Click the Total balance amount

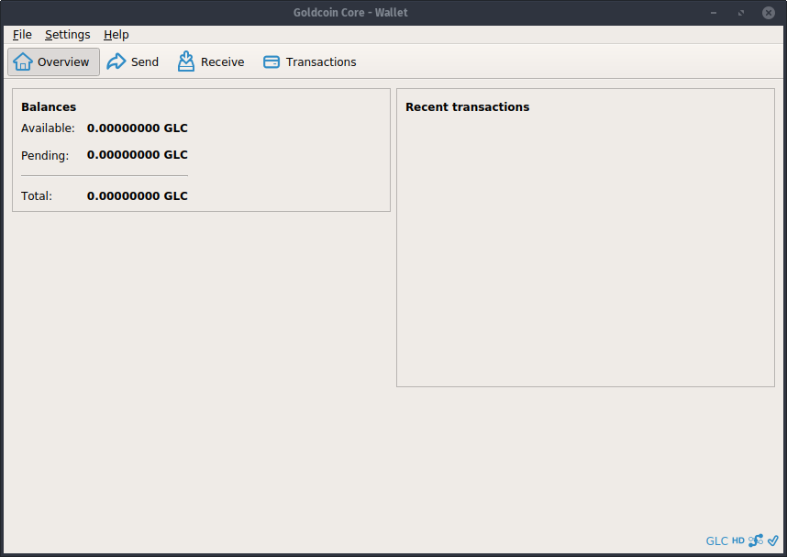pyautogui.click(x=137, y=195)
